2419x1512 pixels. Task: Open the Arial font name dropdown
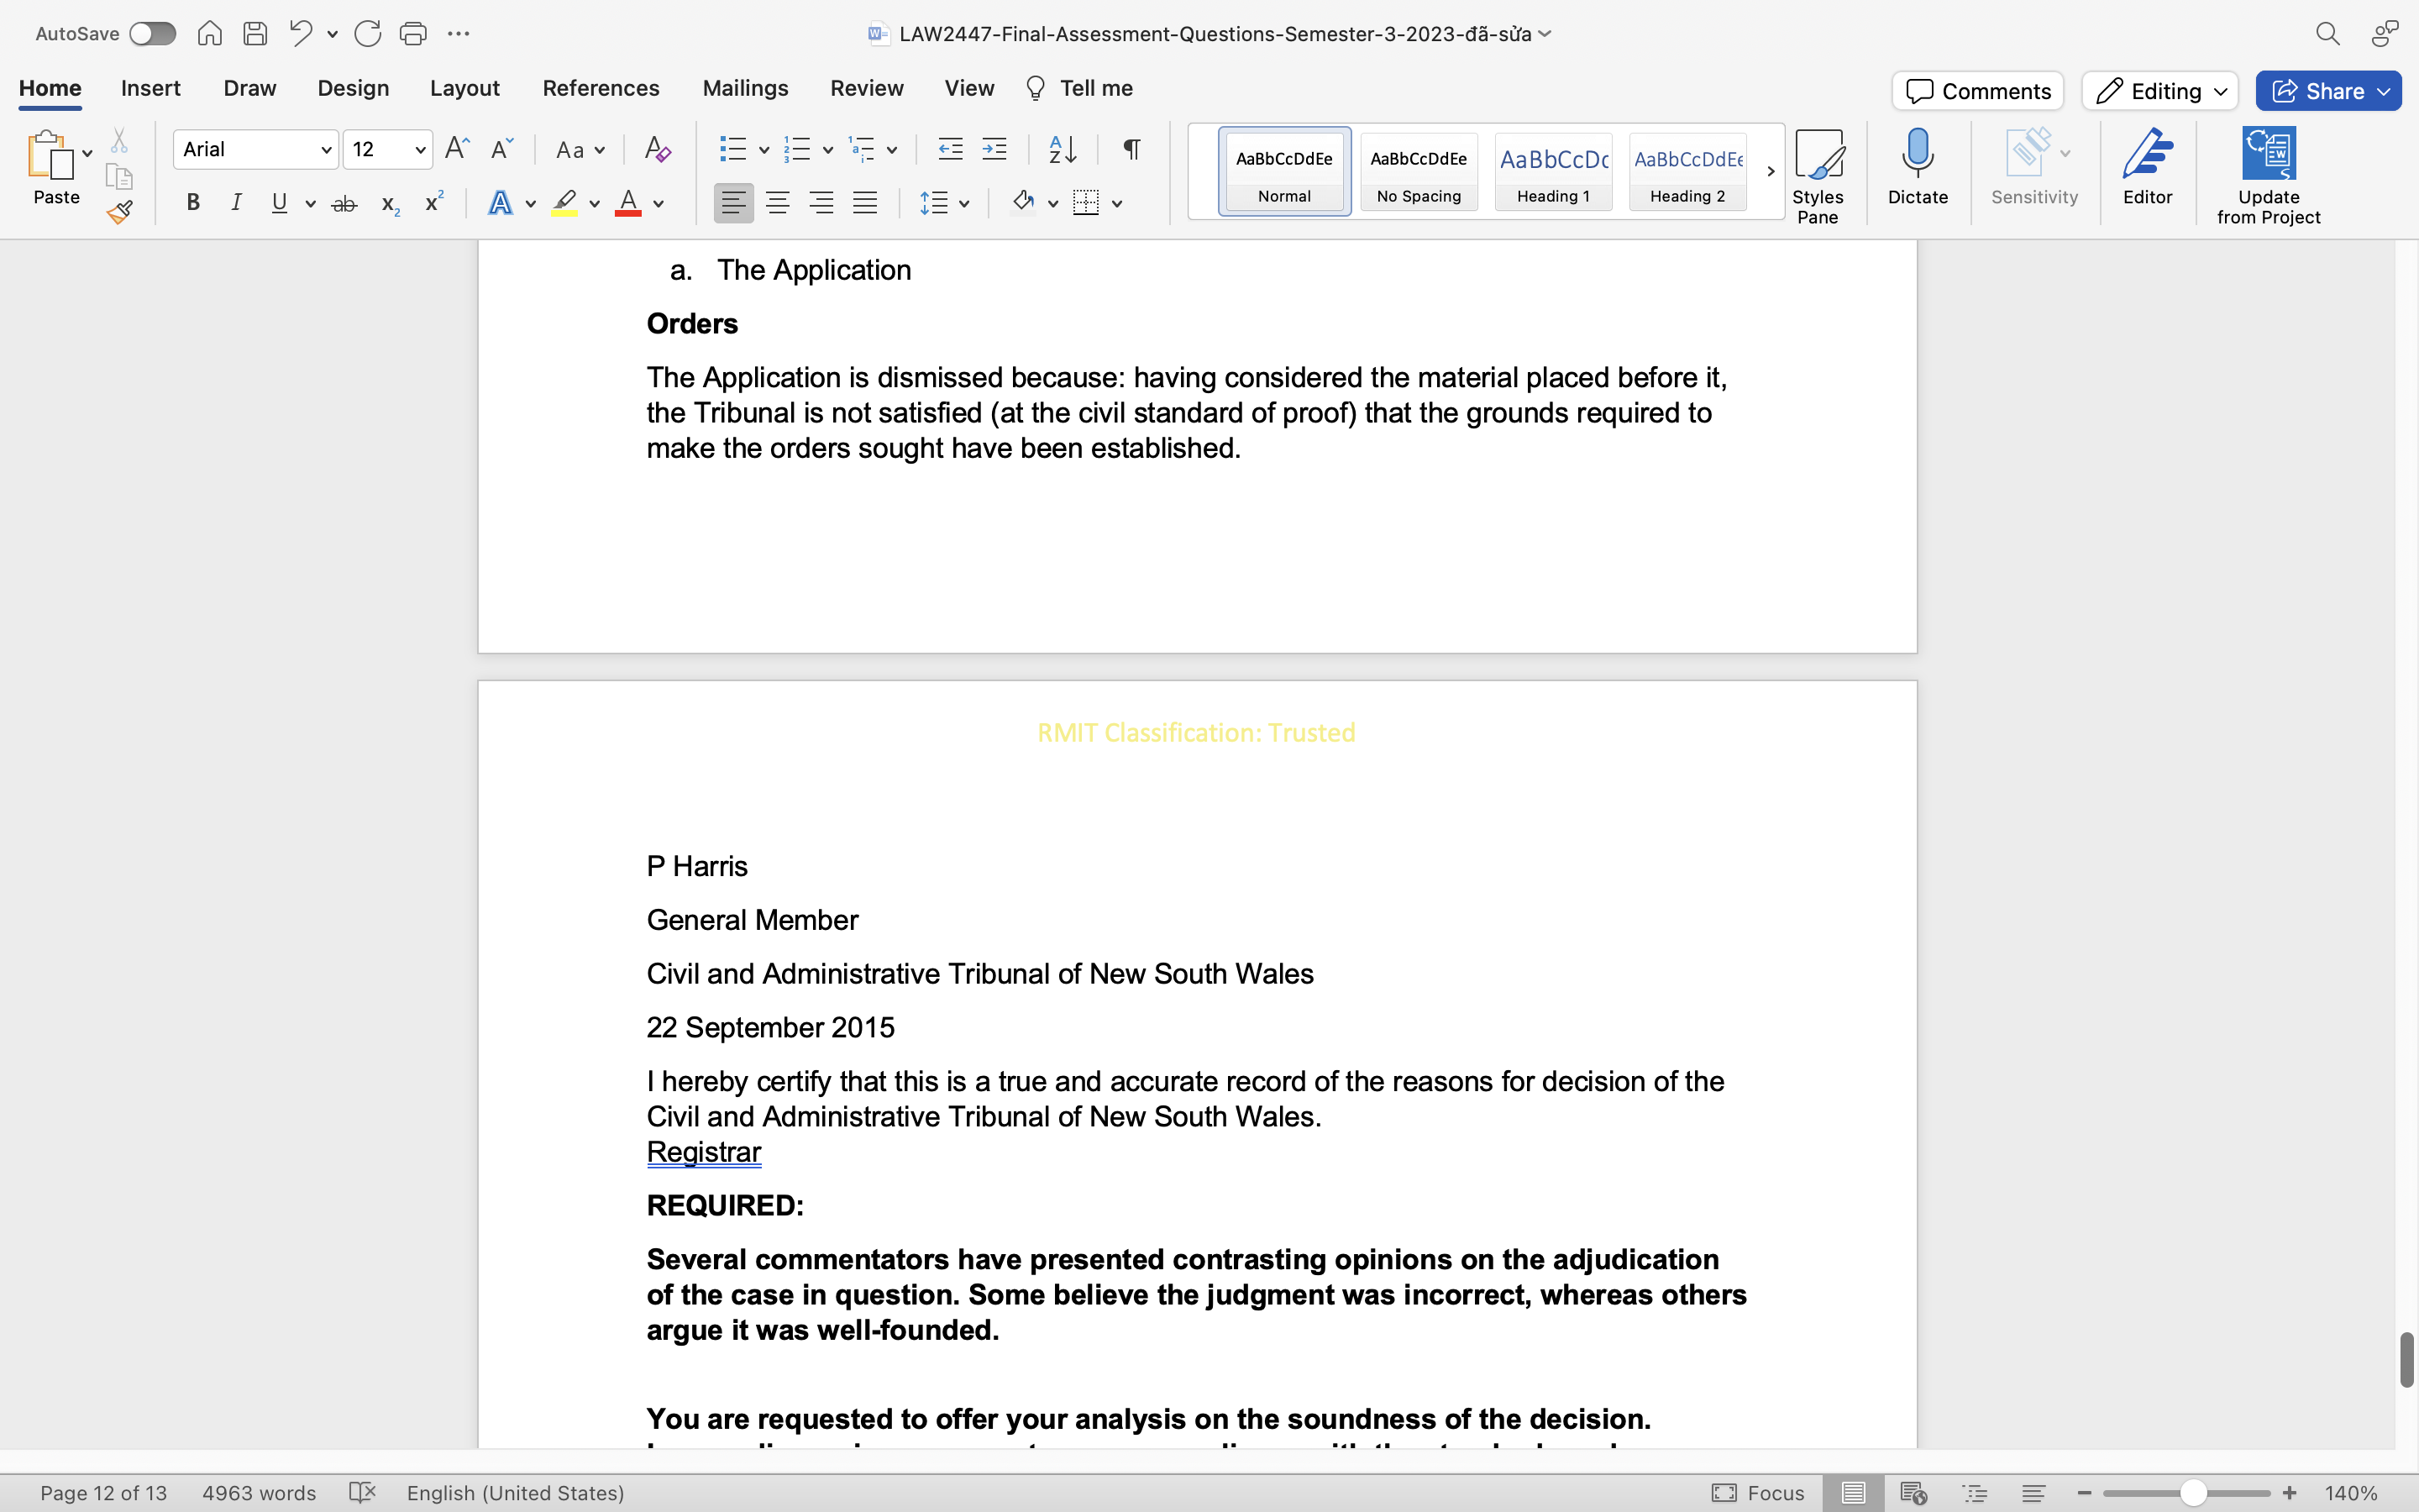coord(326,150)
